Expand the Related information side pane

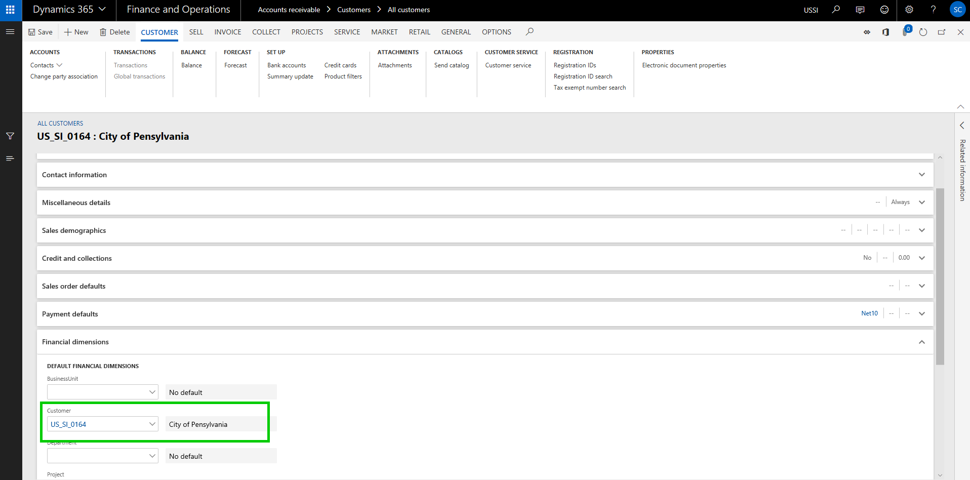point(962,126)
